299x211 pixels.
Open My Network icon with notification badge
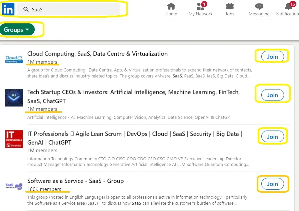click(x=200, y=7)
